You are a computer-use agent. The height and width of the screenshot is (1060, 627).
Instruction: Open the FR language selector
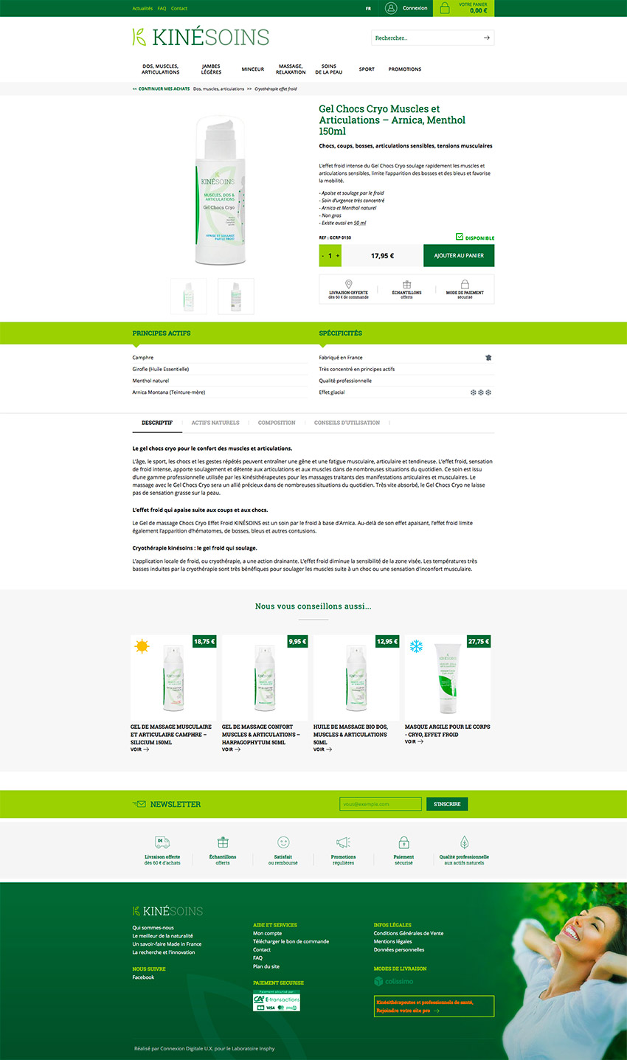(x=368, y=9)
